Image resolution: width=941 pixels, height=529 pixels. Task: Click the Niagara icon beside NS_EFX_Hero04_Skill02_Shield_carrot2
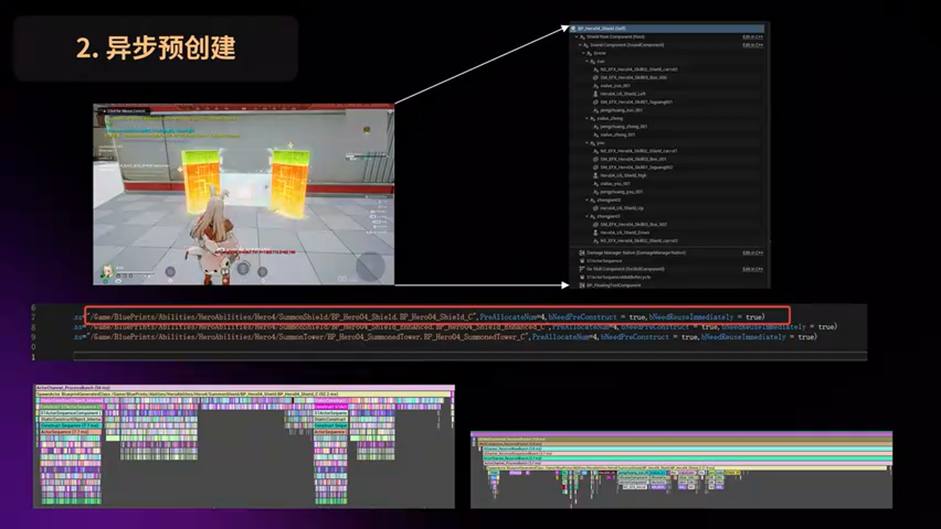[596, 69]
